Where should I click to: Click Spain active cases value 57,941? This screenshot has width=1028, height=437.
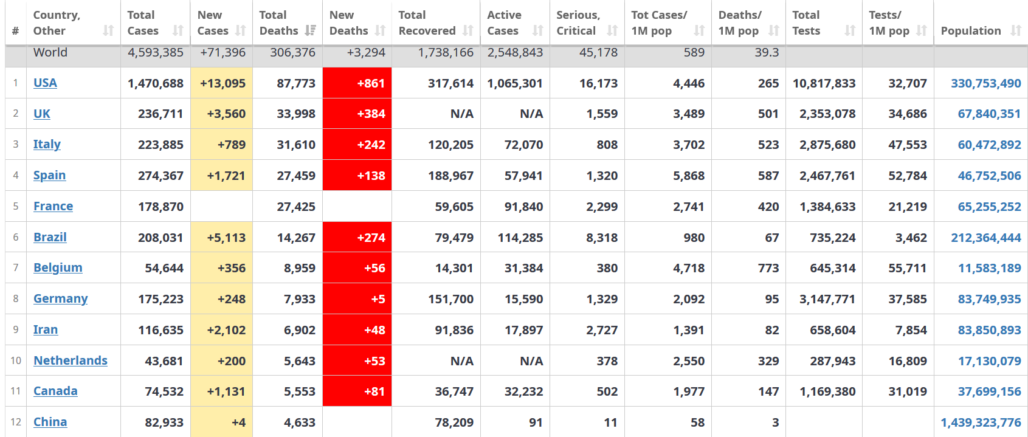click(523, 176)
